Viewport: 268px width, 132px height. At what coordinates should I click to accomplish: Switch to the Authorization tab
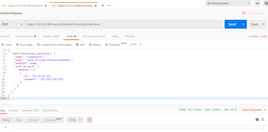click(26, 36)
